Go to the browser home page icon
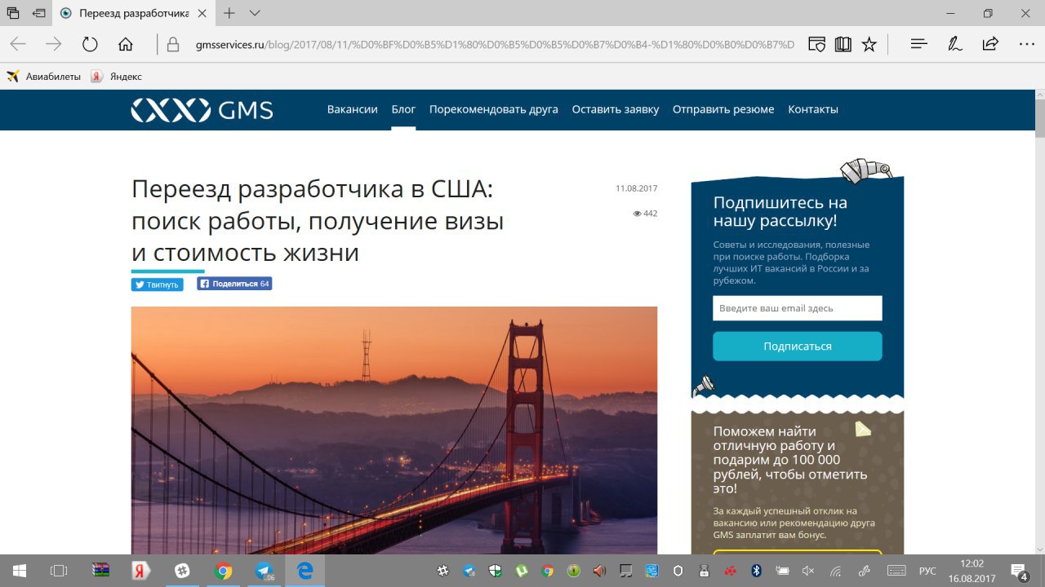This screenshot has height=587, width=1045. (x=126, y=44)
